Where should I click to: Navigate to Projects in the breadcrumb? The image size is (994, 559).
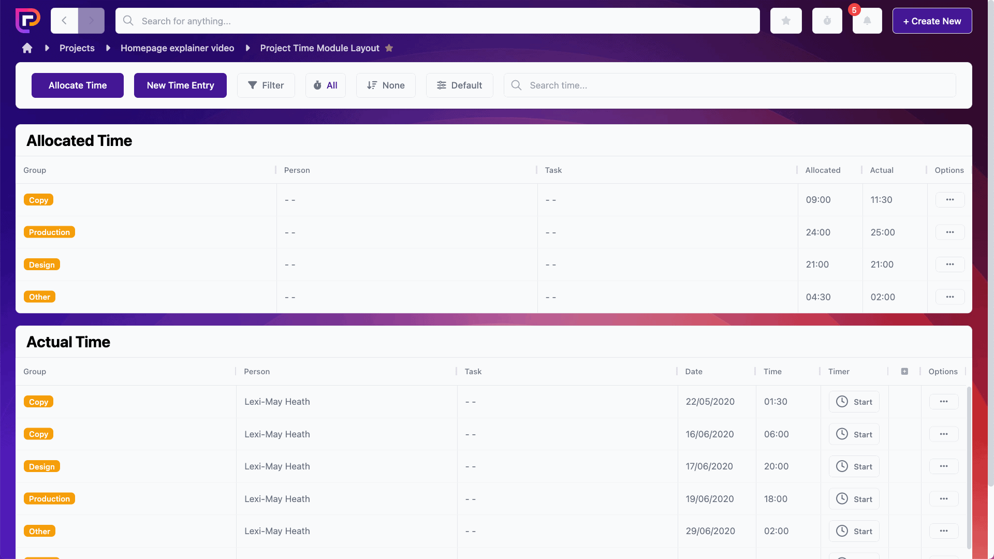point(77,48)
